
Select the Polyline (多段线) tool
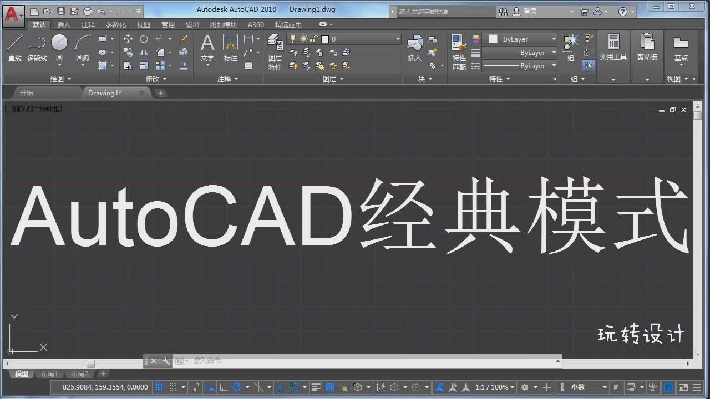pyautogui.click(x=37, y=48)
